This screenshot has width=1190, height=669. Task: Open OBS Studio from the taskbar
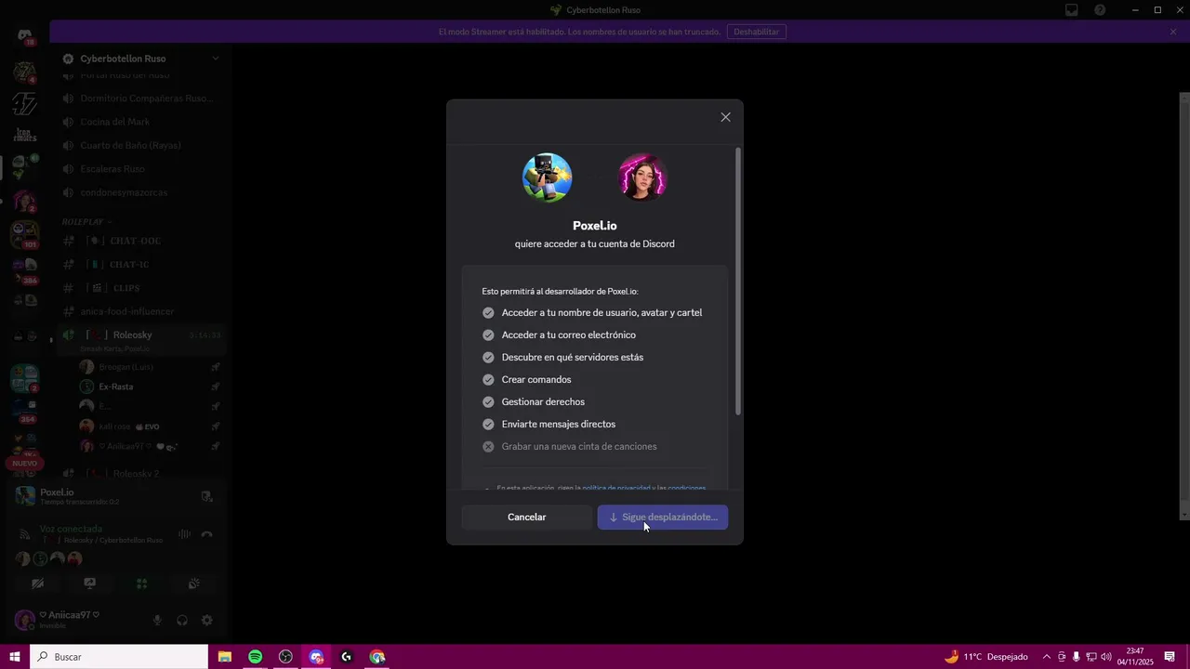(x=285, y=657)
